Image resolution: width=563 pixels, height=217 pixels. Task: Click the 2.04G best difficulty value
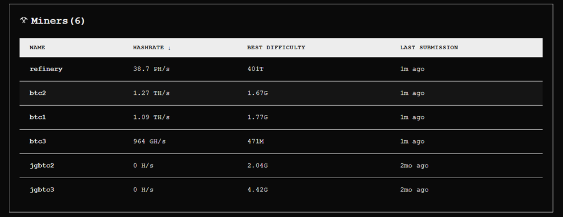[257, 166]
